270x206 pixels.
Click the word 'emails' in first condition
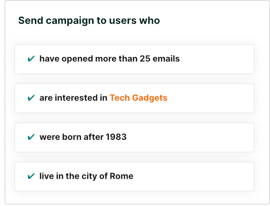pyautogui.click(x=166, y=59)
